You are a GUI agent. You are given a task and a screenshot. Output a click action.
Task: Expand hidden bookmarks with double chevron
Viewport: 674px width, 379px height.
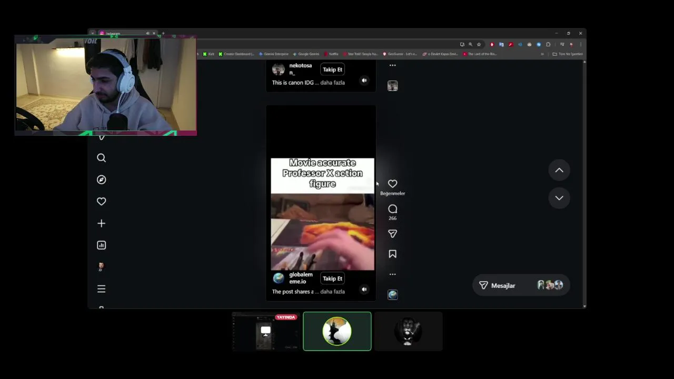[542, 54]
